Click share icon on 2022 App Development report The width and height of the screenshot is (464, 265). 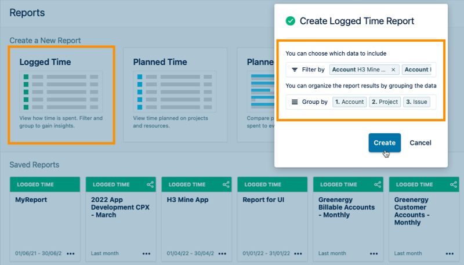(x=150, y=184)
